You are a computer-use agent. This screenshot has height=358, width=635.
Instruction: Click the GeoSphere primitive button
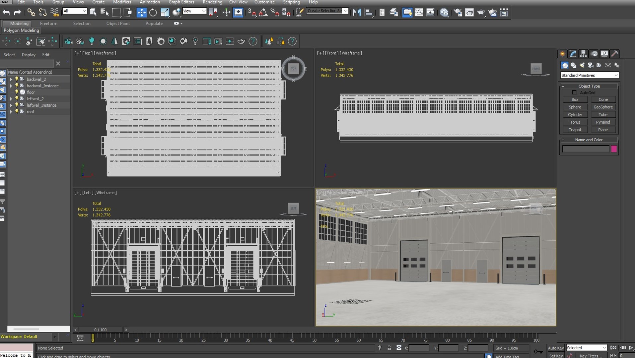[603, 107]
